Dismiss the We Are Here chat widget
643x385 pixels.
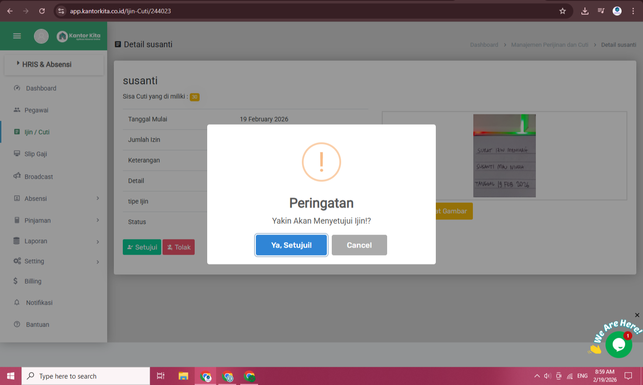pos(637,315)
